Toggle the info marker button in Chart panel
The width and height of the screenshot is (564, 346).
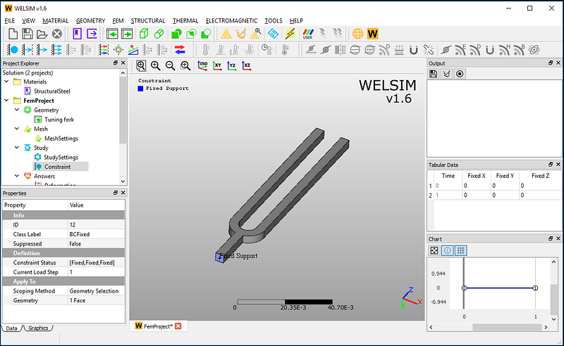pyautogui.click(x=448, y=250)
